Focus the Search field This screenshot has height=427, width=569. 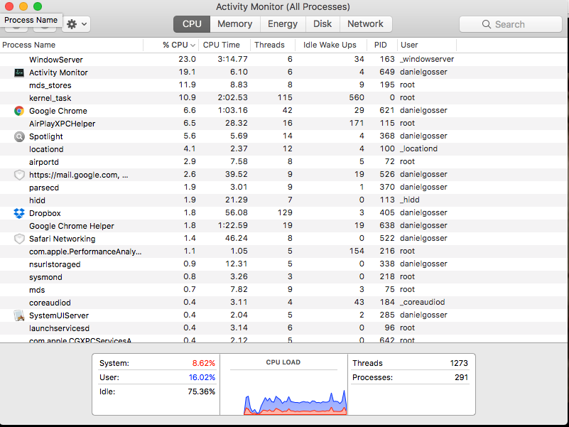pos(511,24)
